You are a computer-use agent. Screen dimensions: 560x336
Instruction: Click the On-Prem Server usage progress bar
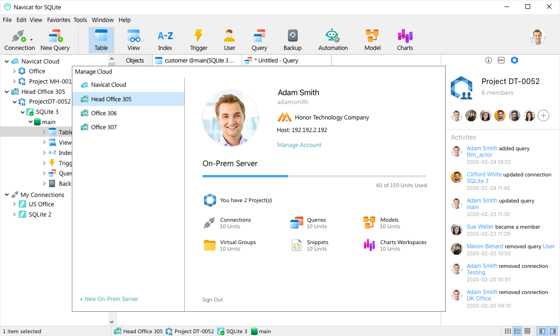(x=314, y=176)
